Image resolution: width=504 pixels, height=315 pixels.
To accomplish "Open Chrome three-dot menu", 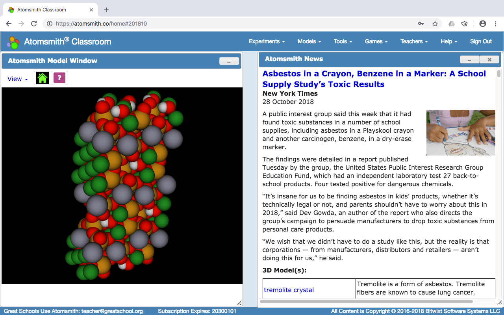I will tap(495, 24).
